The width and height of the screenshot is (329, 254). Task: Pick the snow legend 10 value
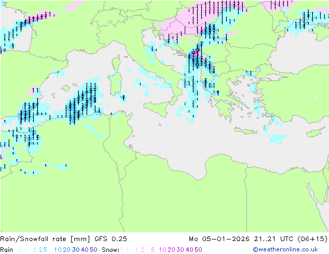coord(162,250)
